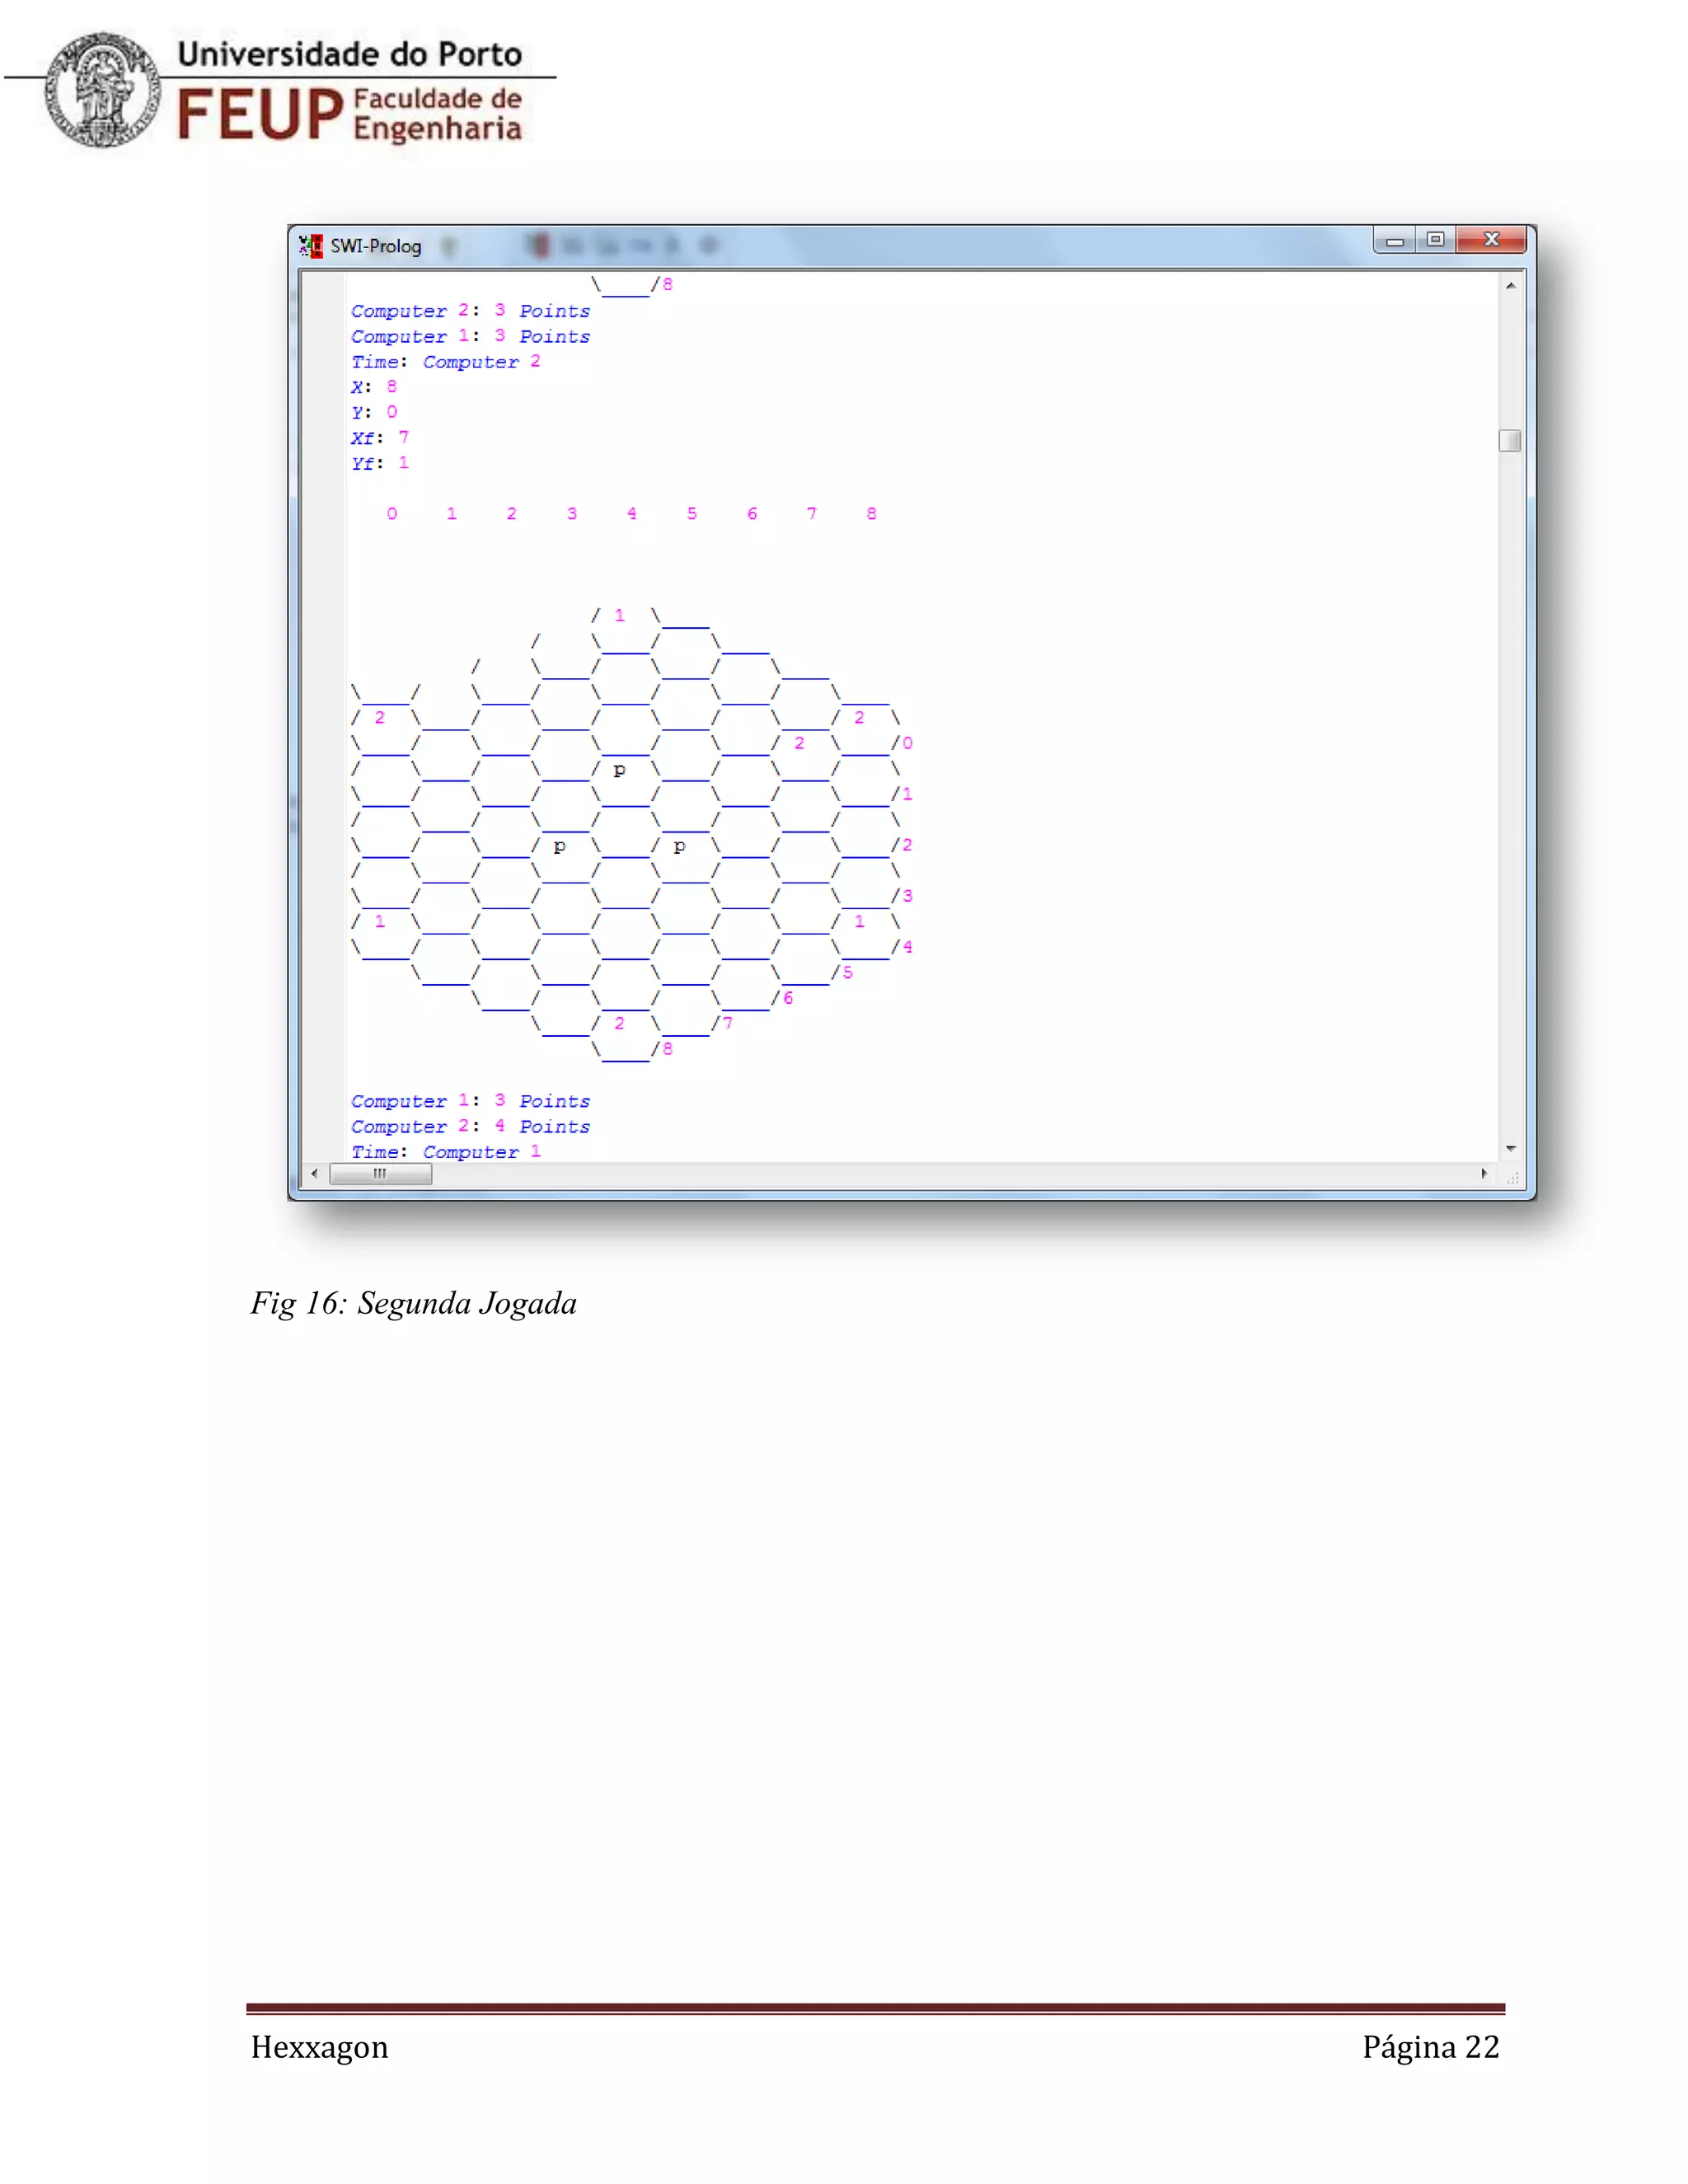This screenshot has width=1688, height=2184.
Task: Maximize the SWI-Prolog window
Action: click(x=1435, y=240)
